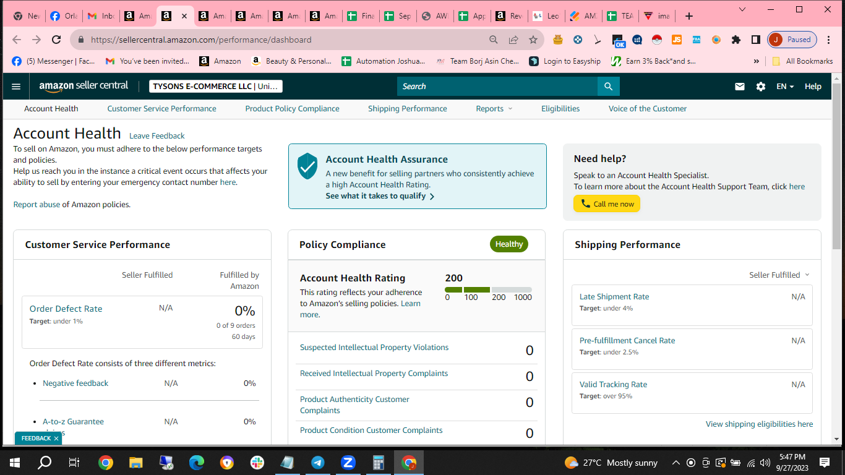
Task: Focus the Seller Central search field
Action: 497,87
